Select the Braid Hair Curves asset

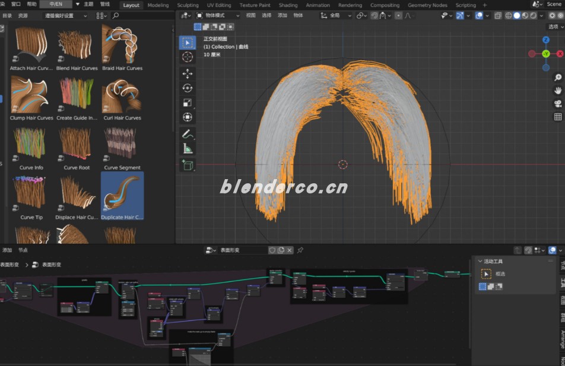[122, 47]
